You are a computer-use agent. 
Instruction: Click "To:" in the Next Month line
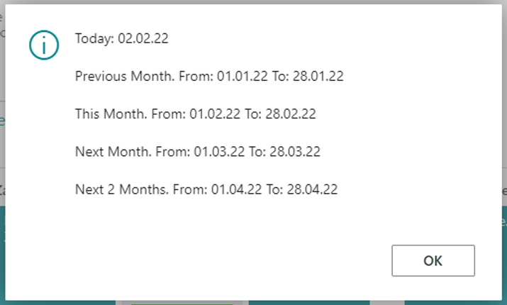click(257, 151)
